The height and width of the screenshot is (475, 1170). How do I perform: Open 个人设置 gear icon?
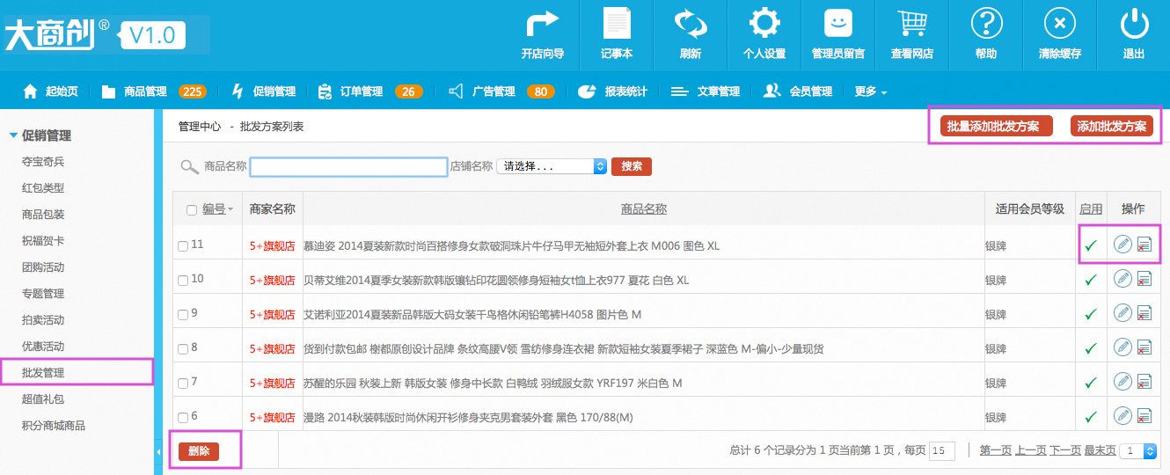pyautogui.click(x=764, y=24)
